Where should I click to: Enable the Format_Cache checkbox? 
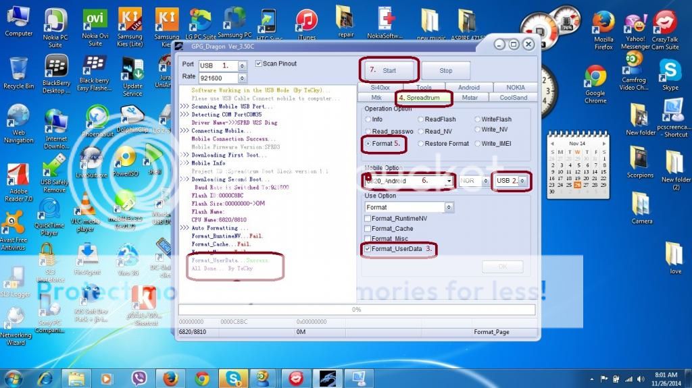pyautogui.click(x=368, y=229)
